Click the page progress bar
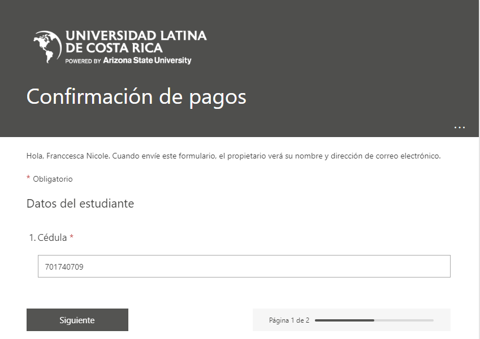This screenshot has width=480, height=339. (374, 320)
